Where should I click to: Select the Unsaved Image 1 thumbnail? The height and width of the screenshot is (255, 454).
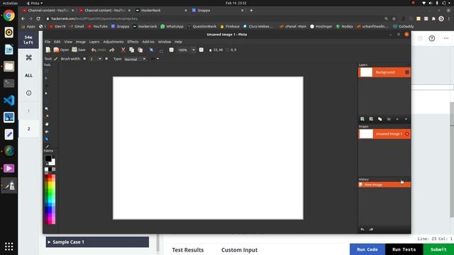pyautogui.click(x=366, y=134)
